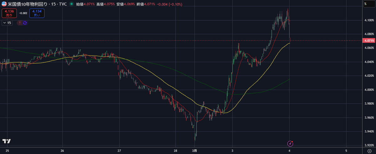This screenshot has width=376, height=154.
Task: Collapse the indicator legend chevron labeled 15
Action: click(x=7, y=23)
